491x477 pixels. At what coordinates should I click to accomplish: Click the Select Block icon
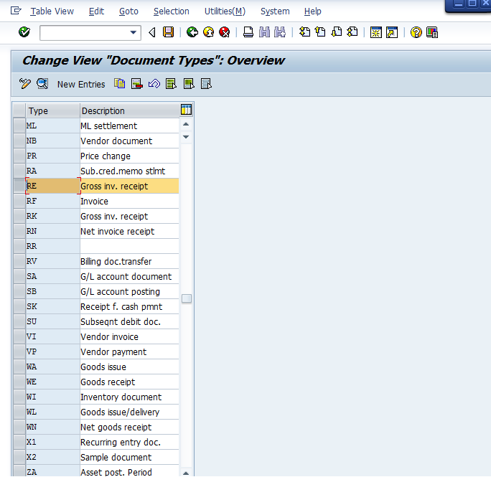(x=189, y=84)
